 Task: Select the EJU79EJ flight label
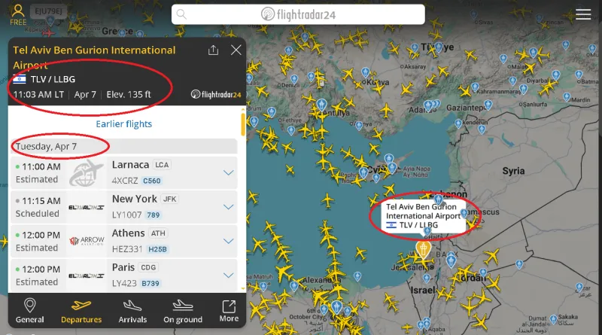[48, 11]
